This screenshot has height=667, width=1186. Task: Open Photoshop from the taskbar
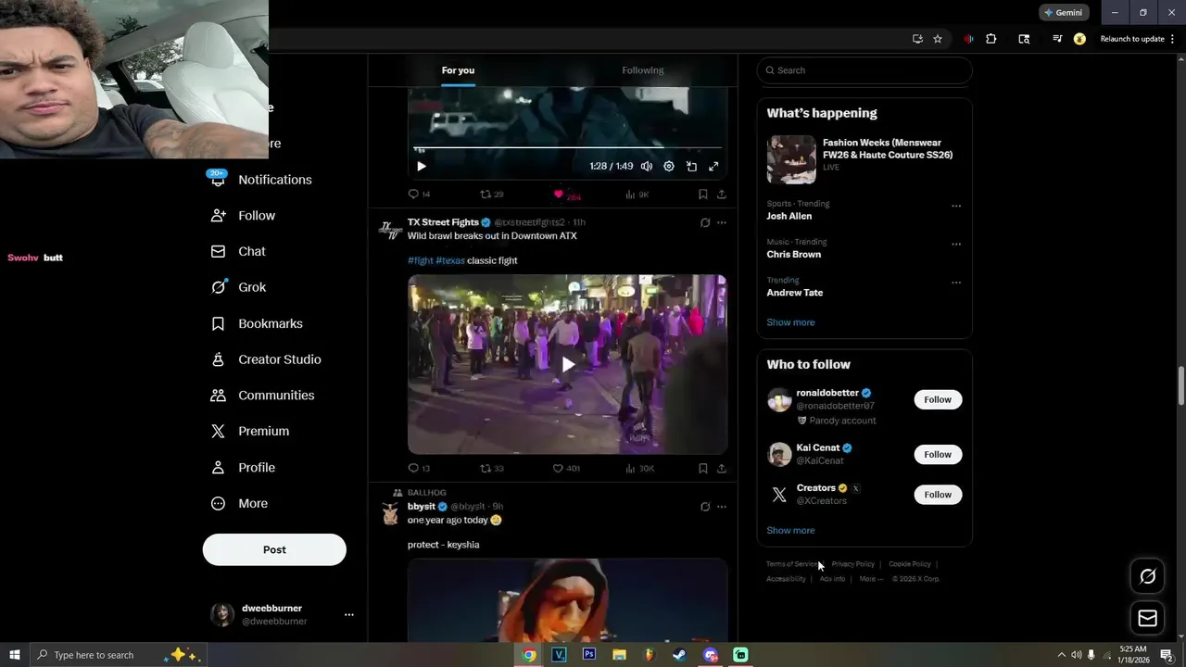click(x=589, y=655)
